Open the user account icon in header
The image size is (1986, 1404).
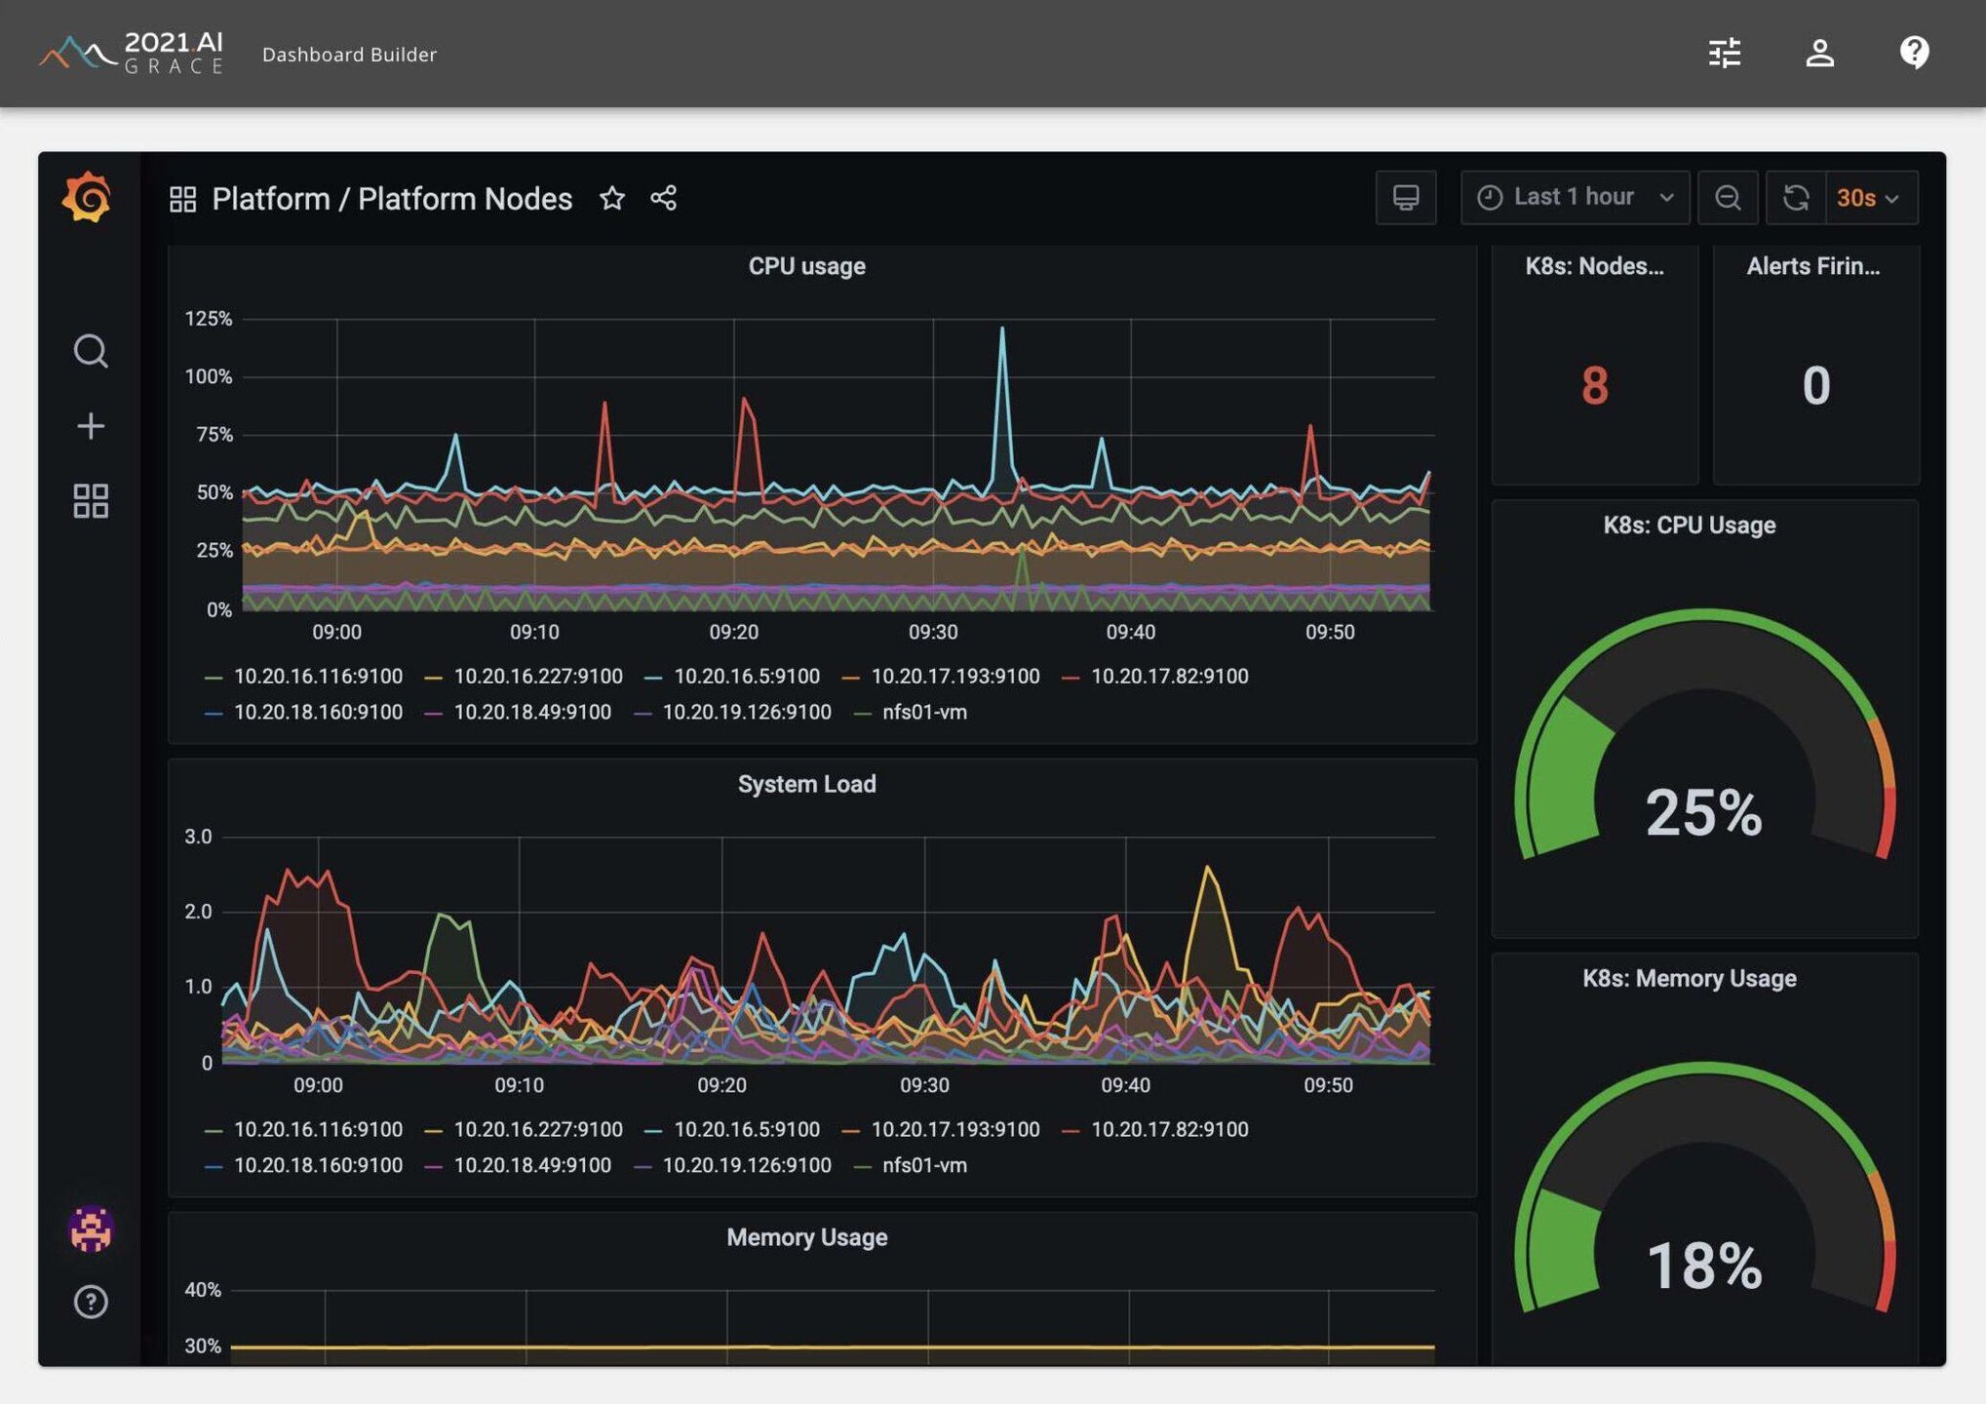(x=1819, y=53)
